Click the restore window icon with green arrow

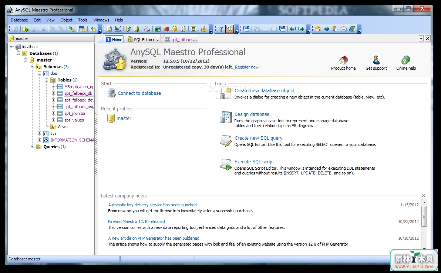coord(247,29)
